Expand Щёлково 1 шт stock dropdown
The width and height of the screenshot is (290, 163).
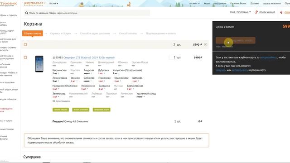click(136, 81)
